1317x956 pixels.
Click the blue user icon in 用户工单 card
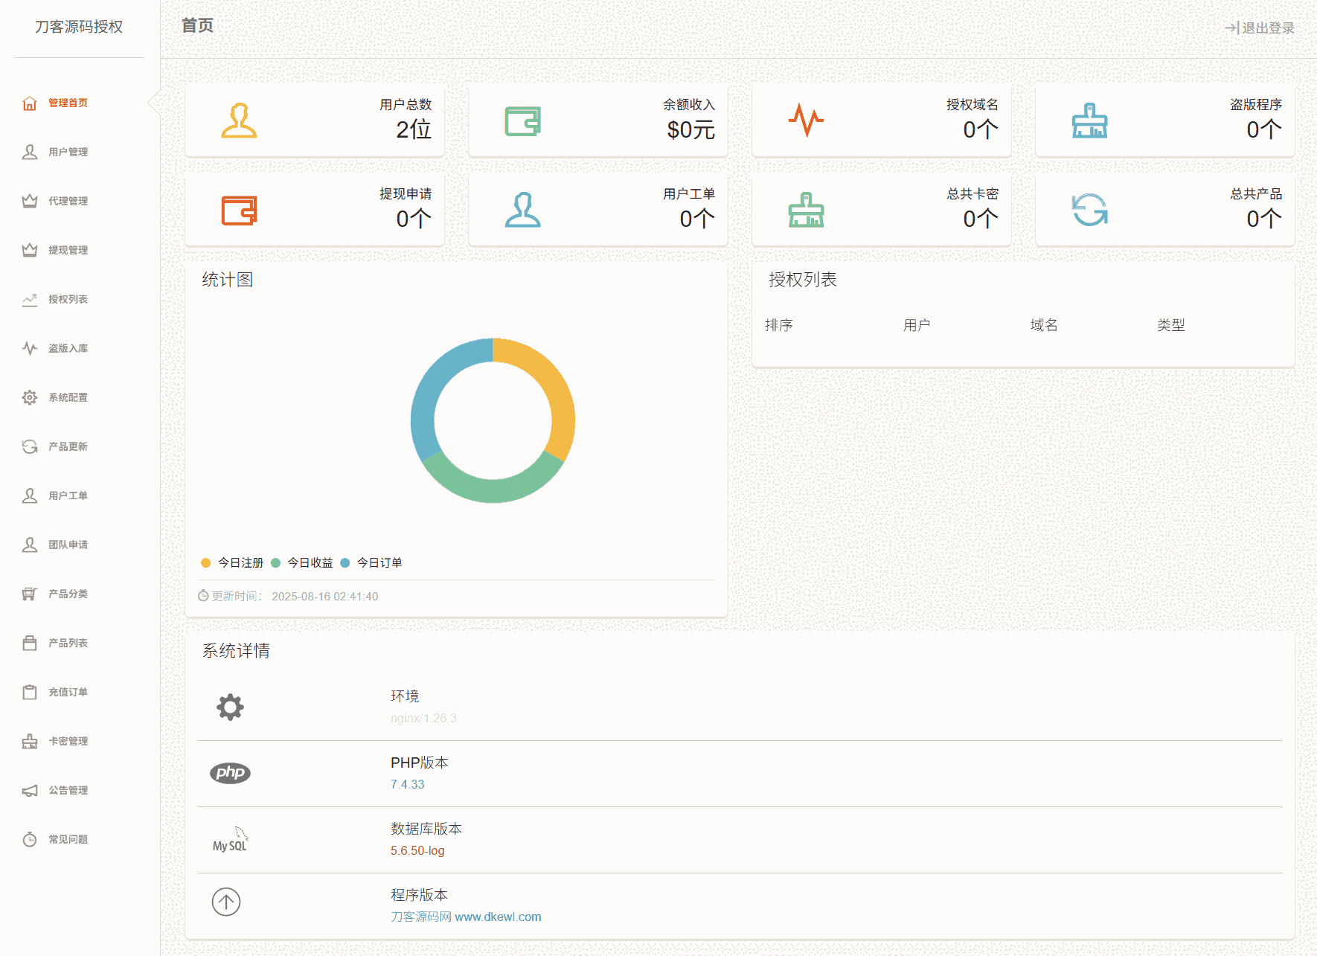pyautogui.click(x=522, y=210)
